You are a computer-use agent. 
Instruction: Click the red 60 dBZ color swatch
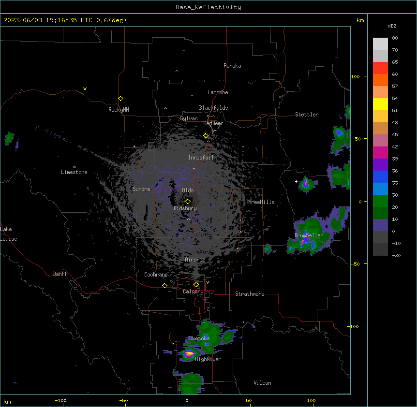[x=380, y=68]
